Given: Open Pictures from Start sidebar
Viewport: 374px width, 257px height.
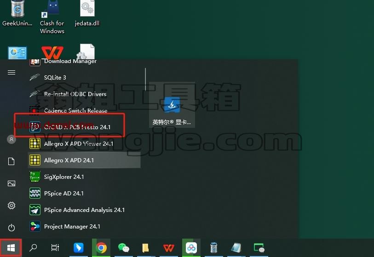Looking at the screenshot, I should click(x=12, y=183).
